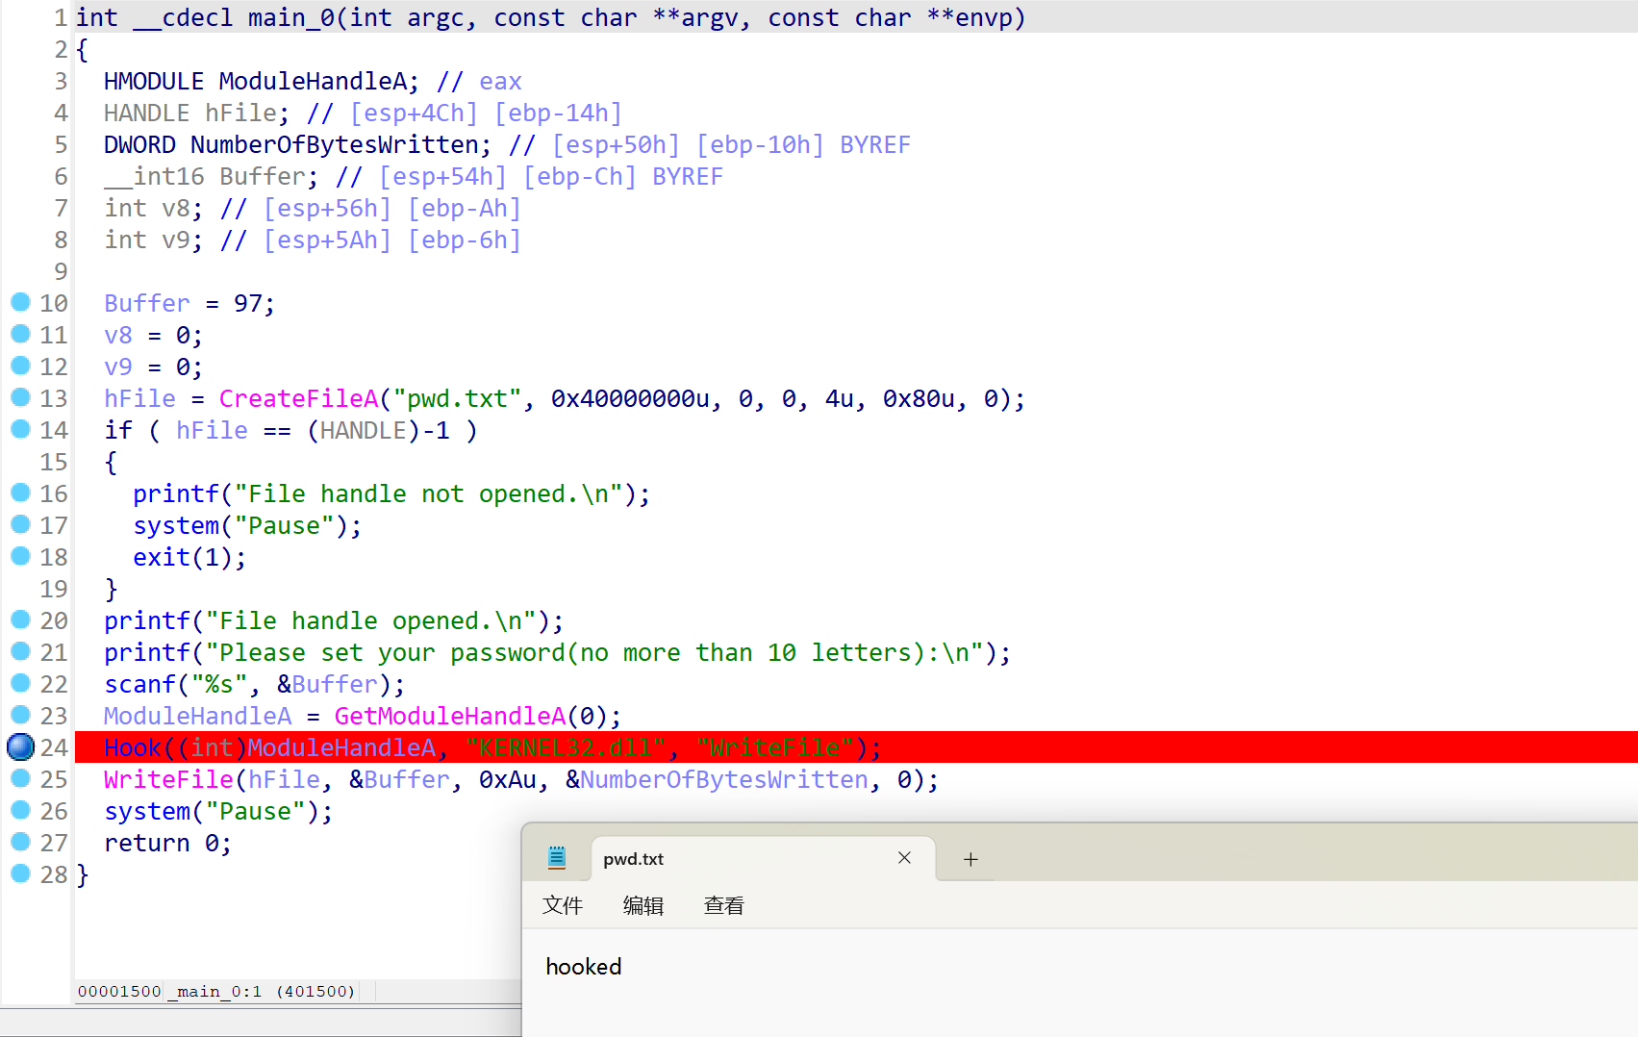Image resolution: width=1638 pixels, height=1037 pixels.
Task: Click the "hooked" text in Notepad
Action: click(584, 967)
